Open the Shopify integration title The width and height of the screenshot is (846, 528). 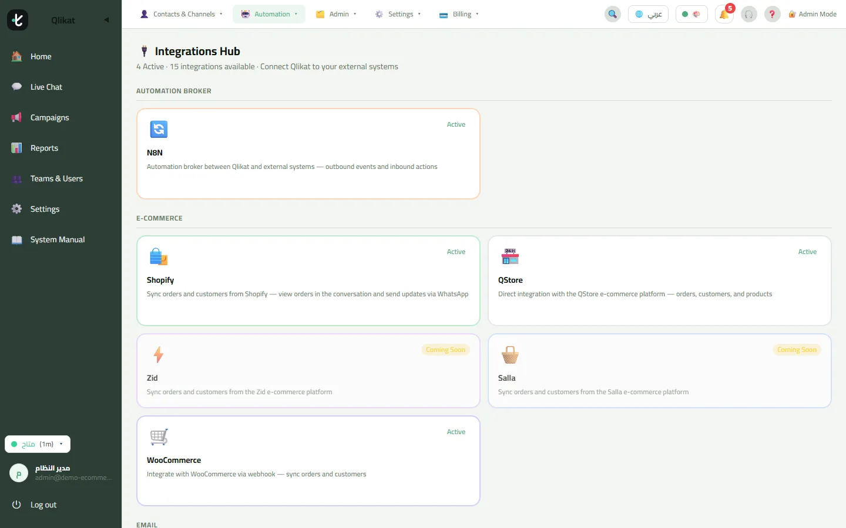point(160,280)
